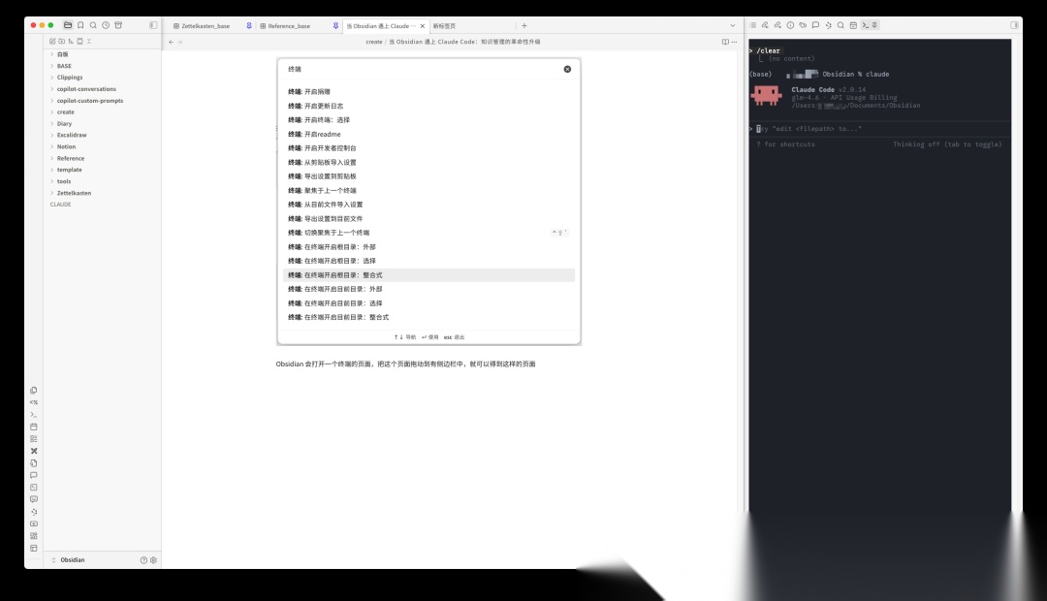
Task: Click the create breadcrumb in note header
Action: click(x=374, y=42)
